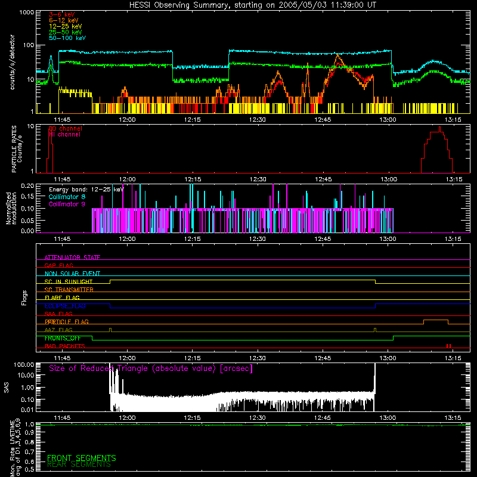Click the vertical 'Flags' axis label
Screen dimensions: 477x477
pyautogui.click(x=24, y=298)
